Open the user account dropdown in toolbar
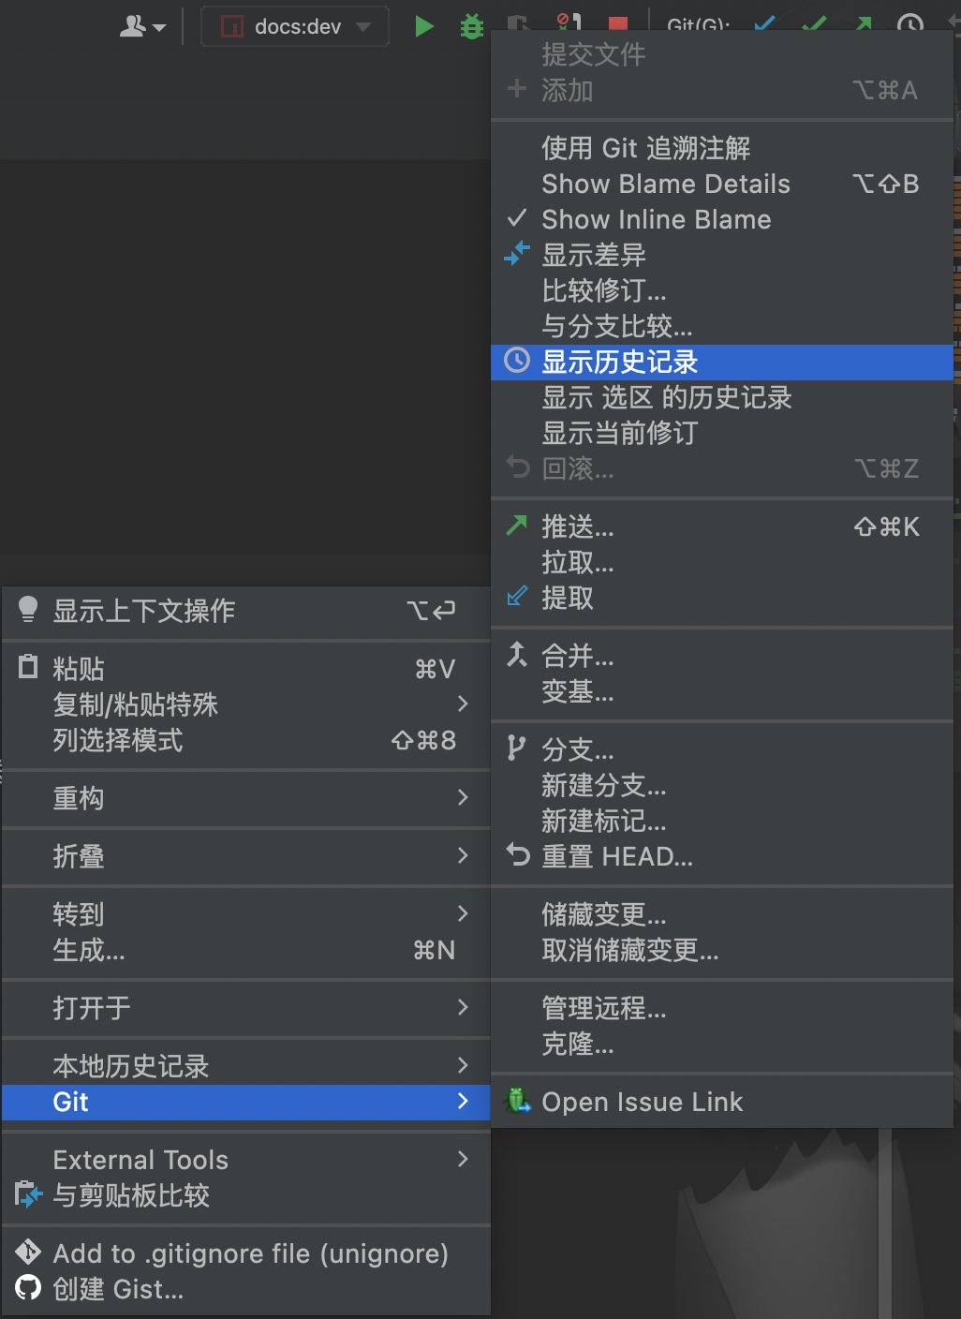Screen dimensions: 961x1319 tap(142, 26)
